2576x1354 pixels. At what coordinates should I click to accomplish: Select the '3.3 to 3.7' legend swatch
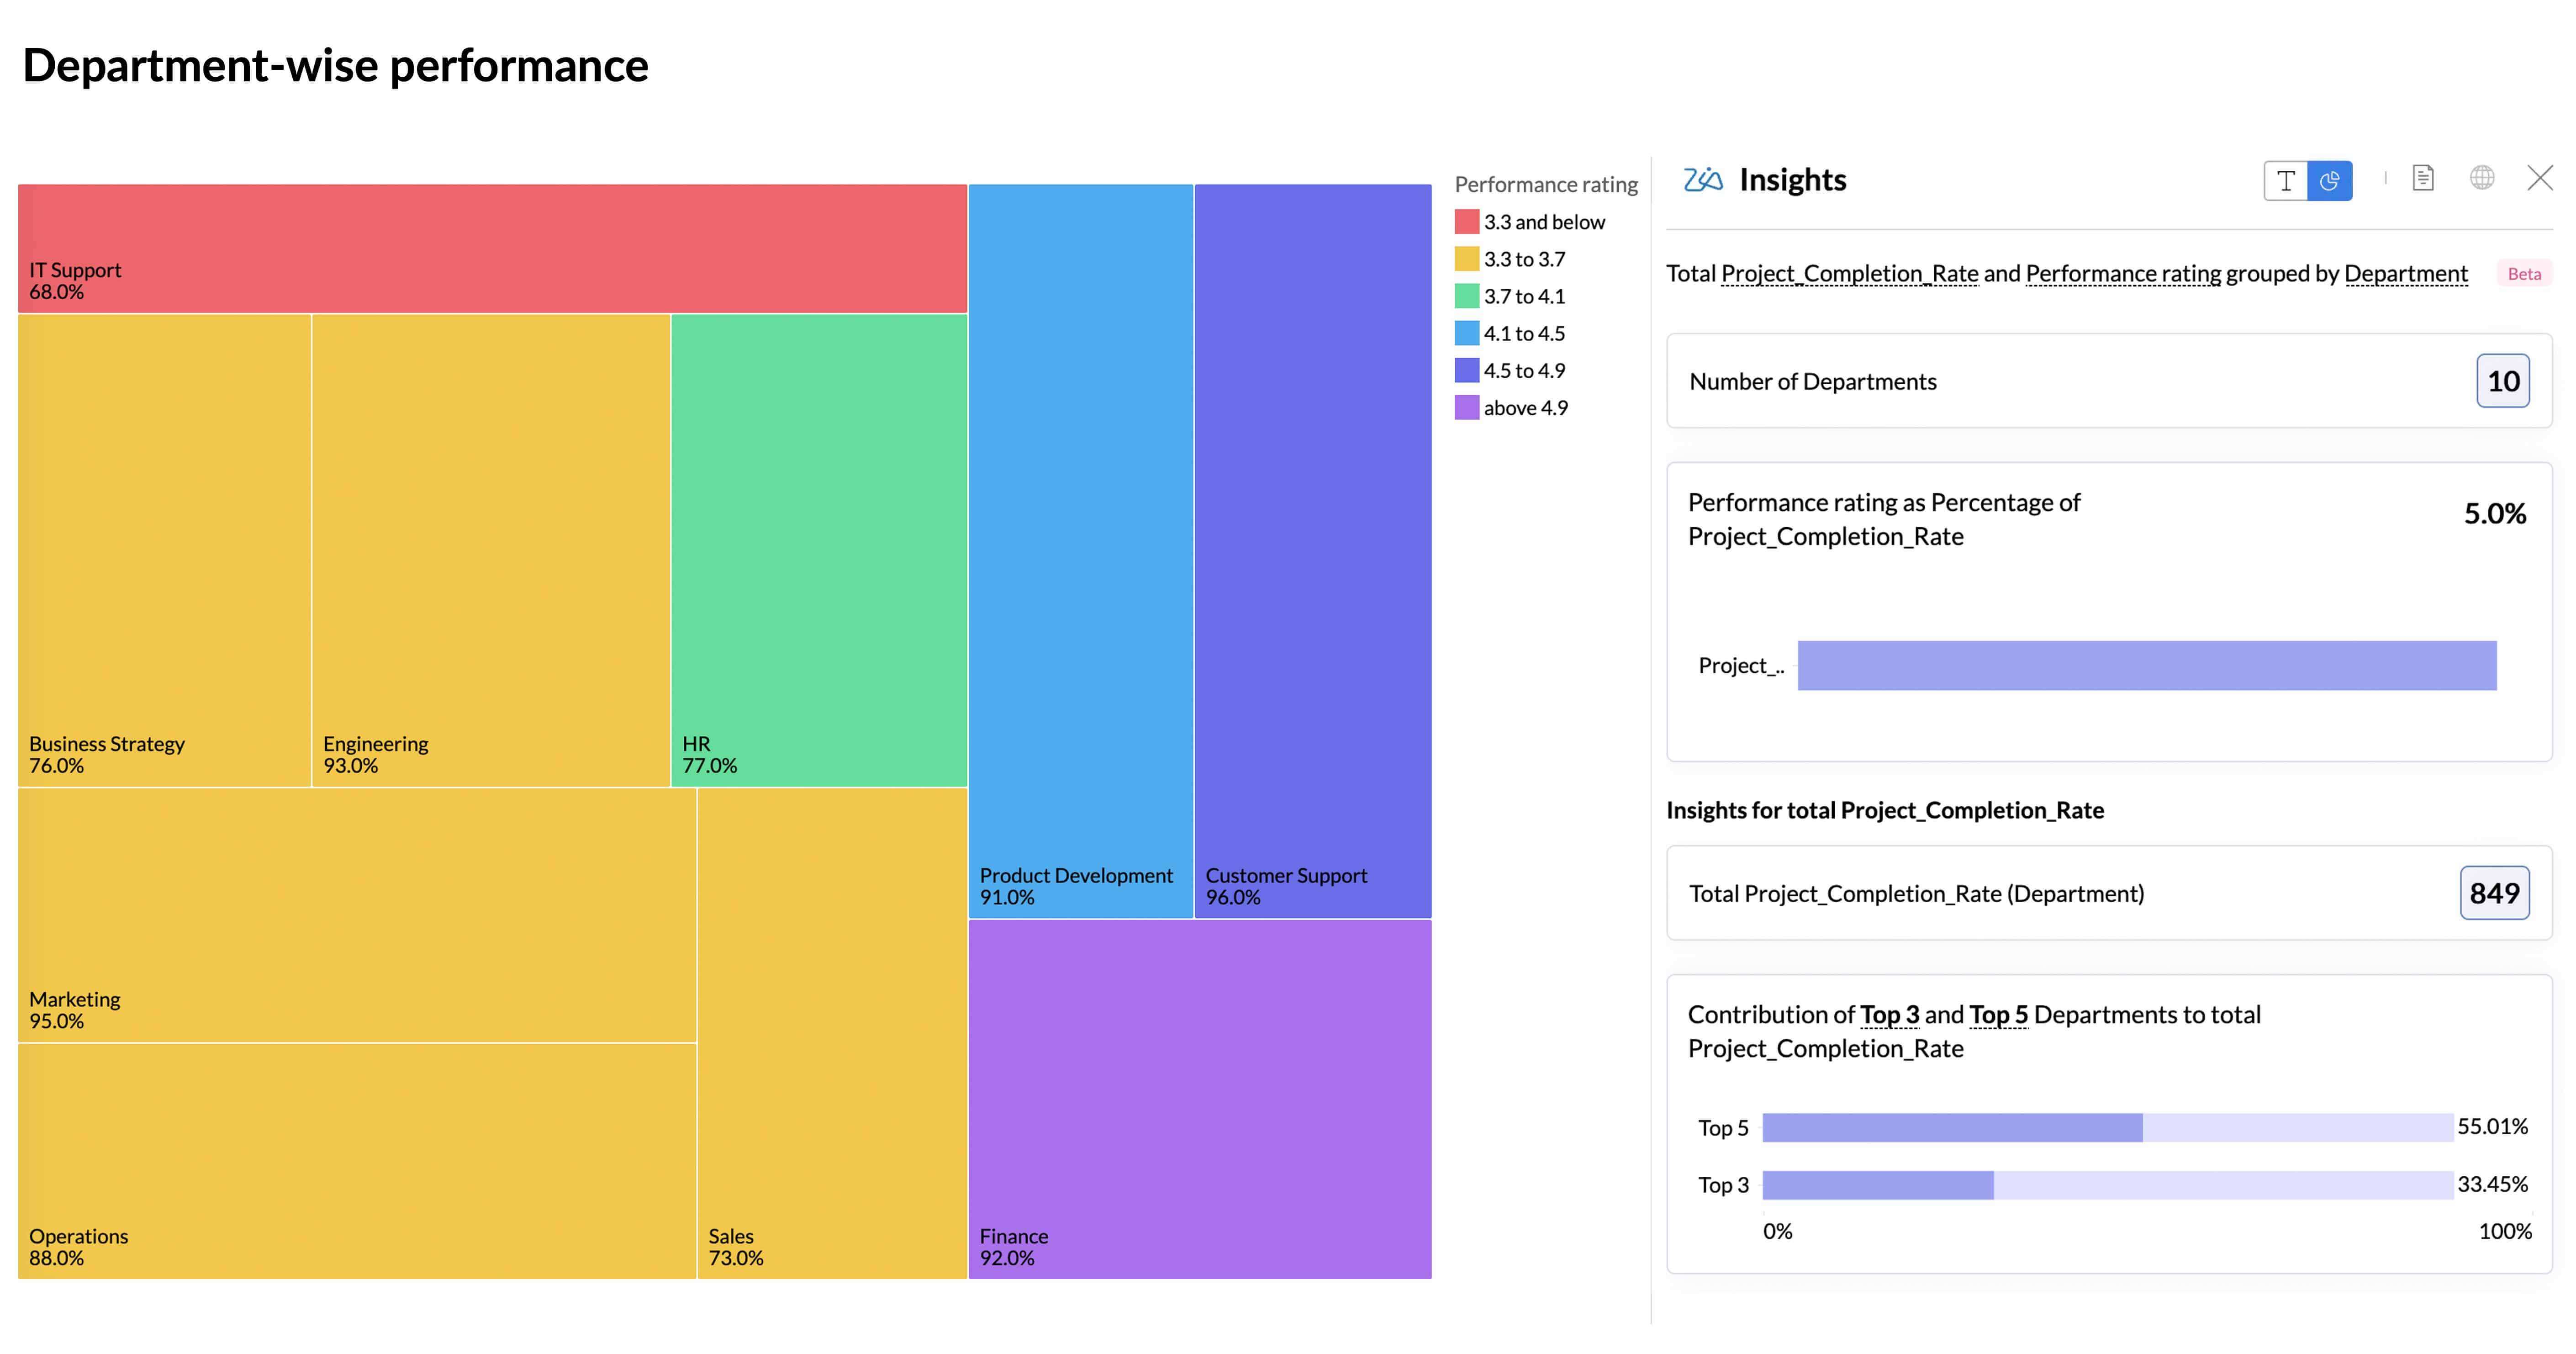click(1467, 259)
